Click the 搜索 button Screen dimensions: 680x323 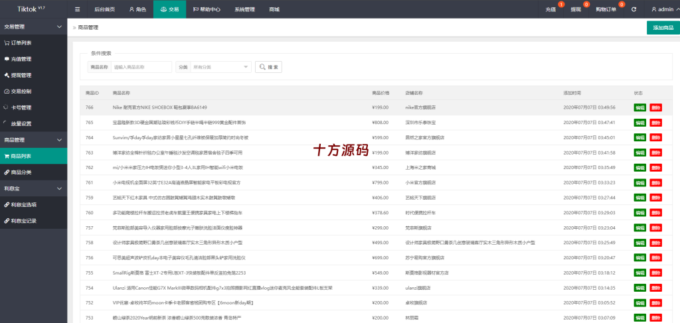coord(268,67)
